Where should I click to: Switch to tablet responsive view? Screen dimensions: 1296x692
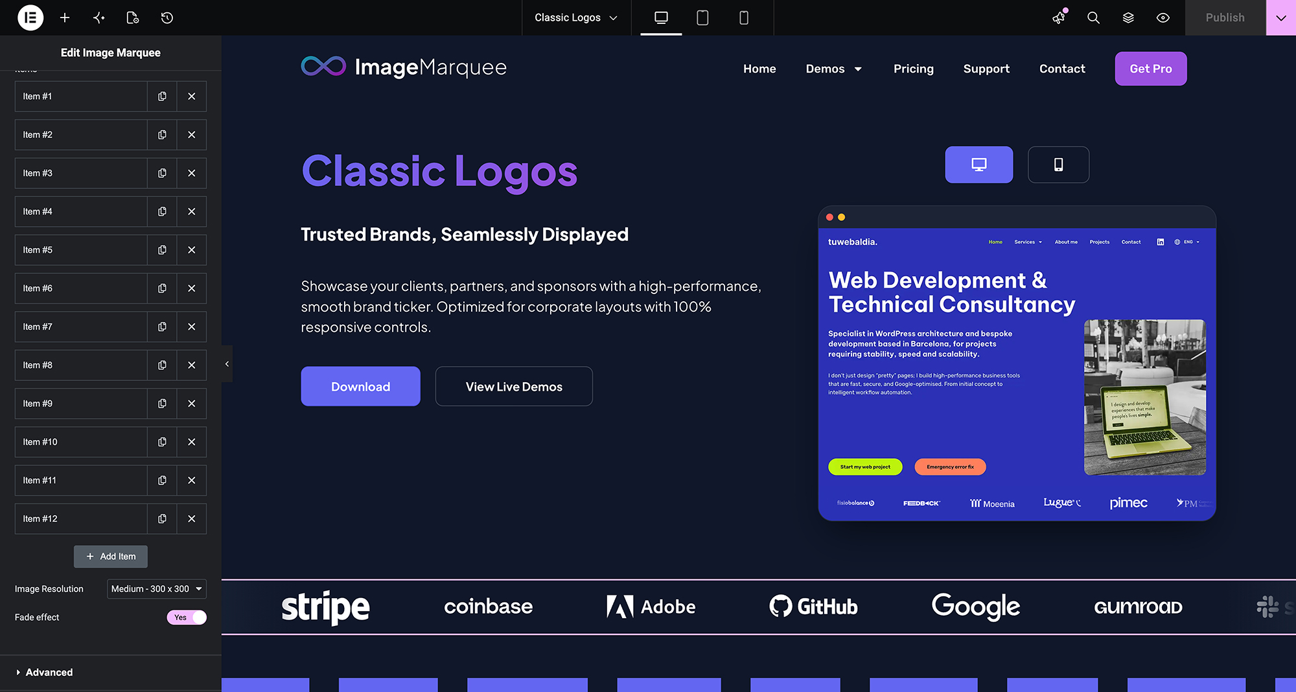pyautogui.click(x=702, y=17)
